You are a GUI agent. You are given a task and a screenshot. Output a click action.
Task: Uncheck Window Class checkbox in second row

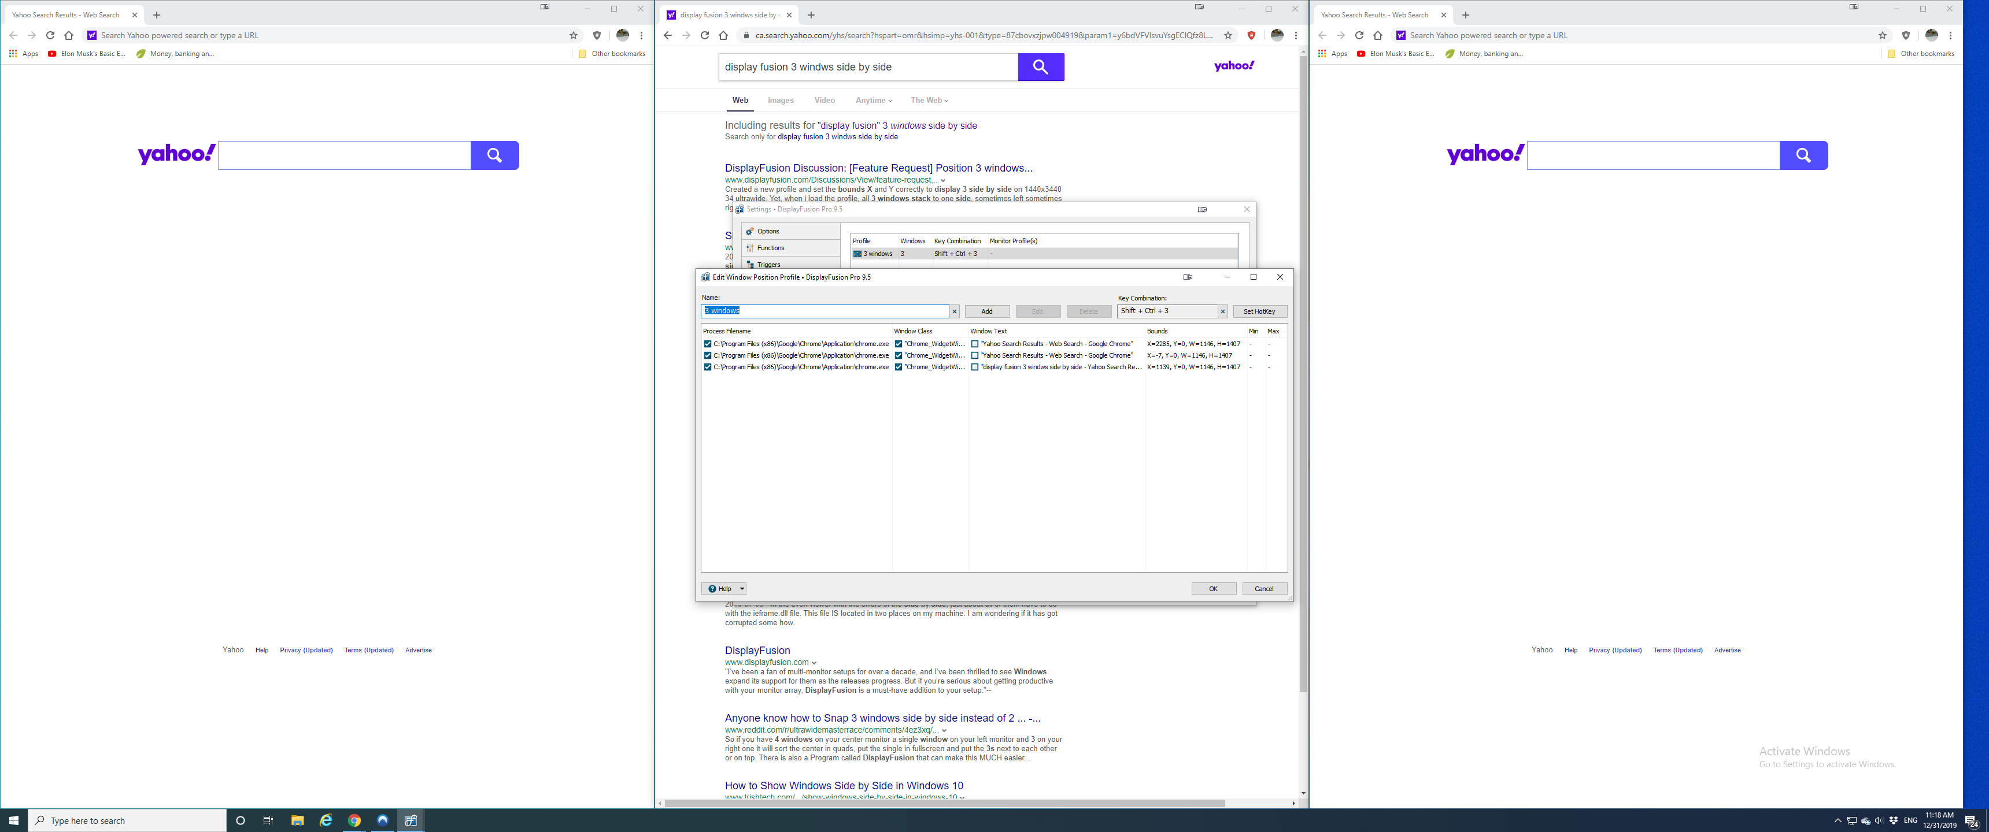(x=899, y=356)
